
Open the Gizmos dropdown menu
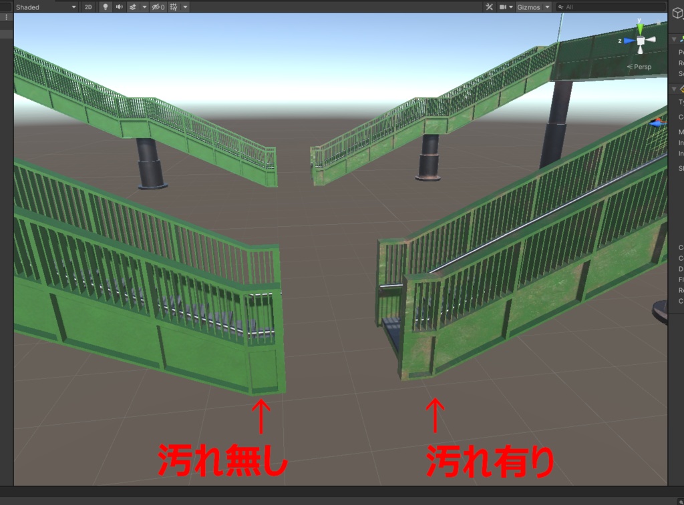pyautogui.click(x=529, y=7)
